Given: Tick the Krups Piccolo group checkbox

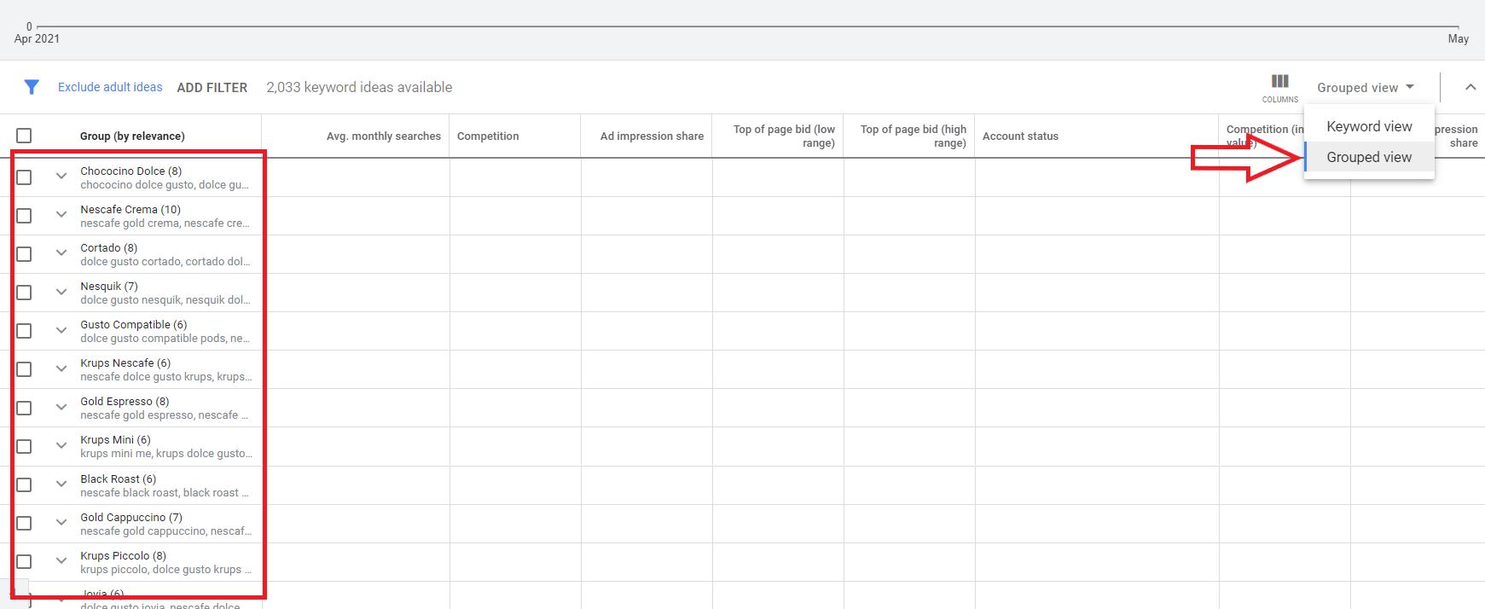Looking at the screenshot, I should pyautogui.click(x=24, y=561).
